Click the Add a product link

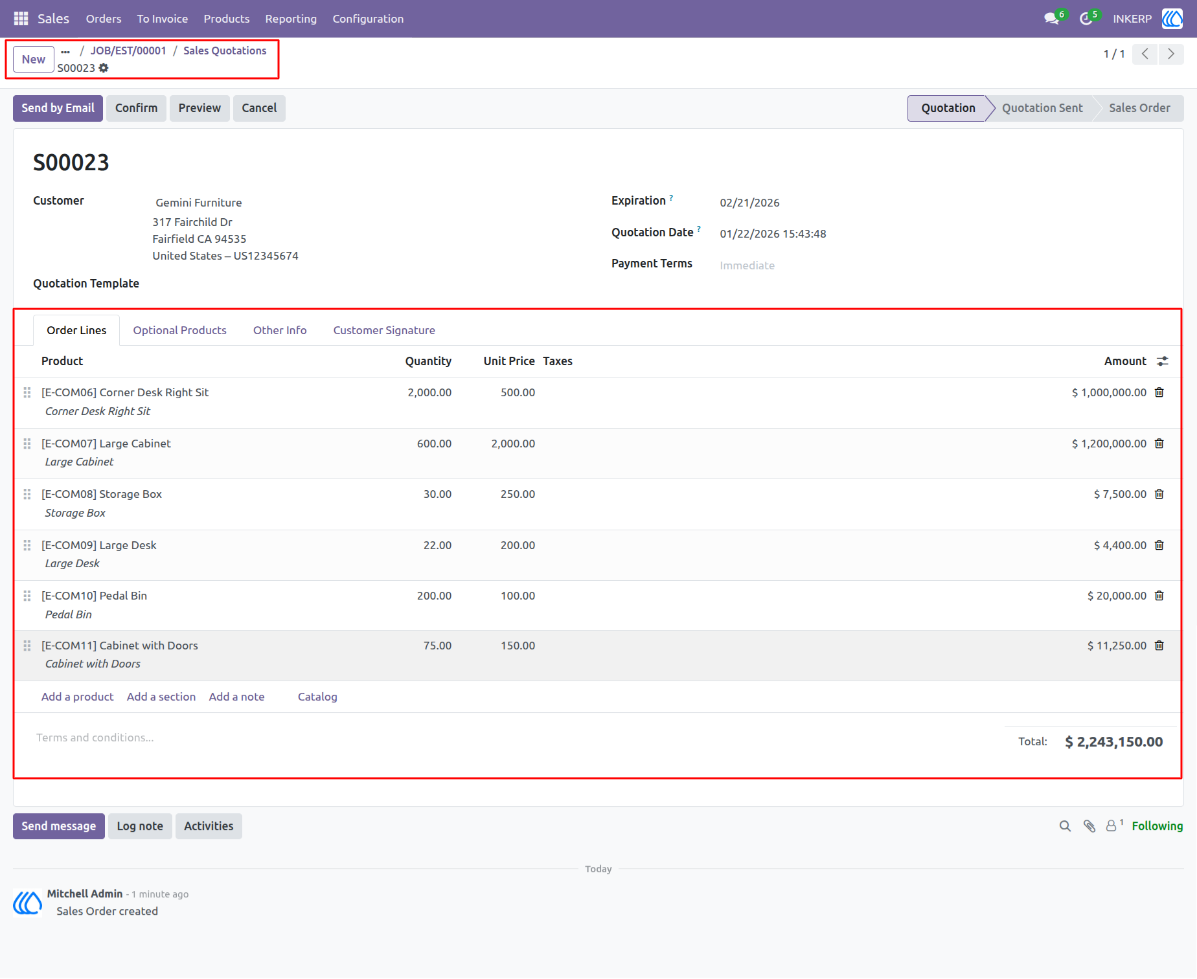point(78,697)
